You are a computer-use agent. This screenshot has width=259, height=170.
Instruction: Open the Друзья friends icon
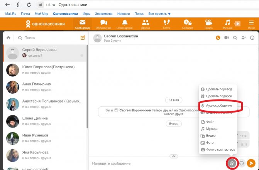coord(146,24)
